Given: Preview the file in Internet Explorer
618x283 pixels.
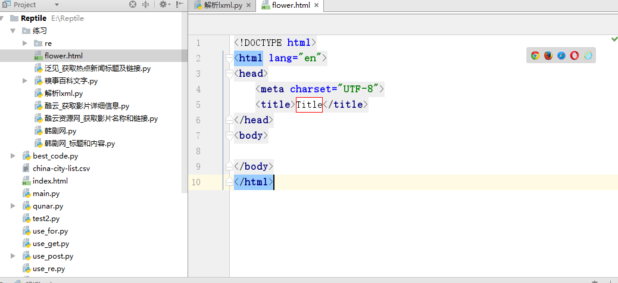Looking at the screenshot, I should (588, 55).
